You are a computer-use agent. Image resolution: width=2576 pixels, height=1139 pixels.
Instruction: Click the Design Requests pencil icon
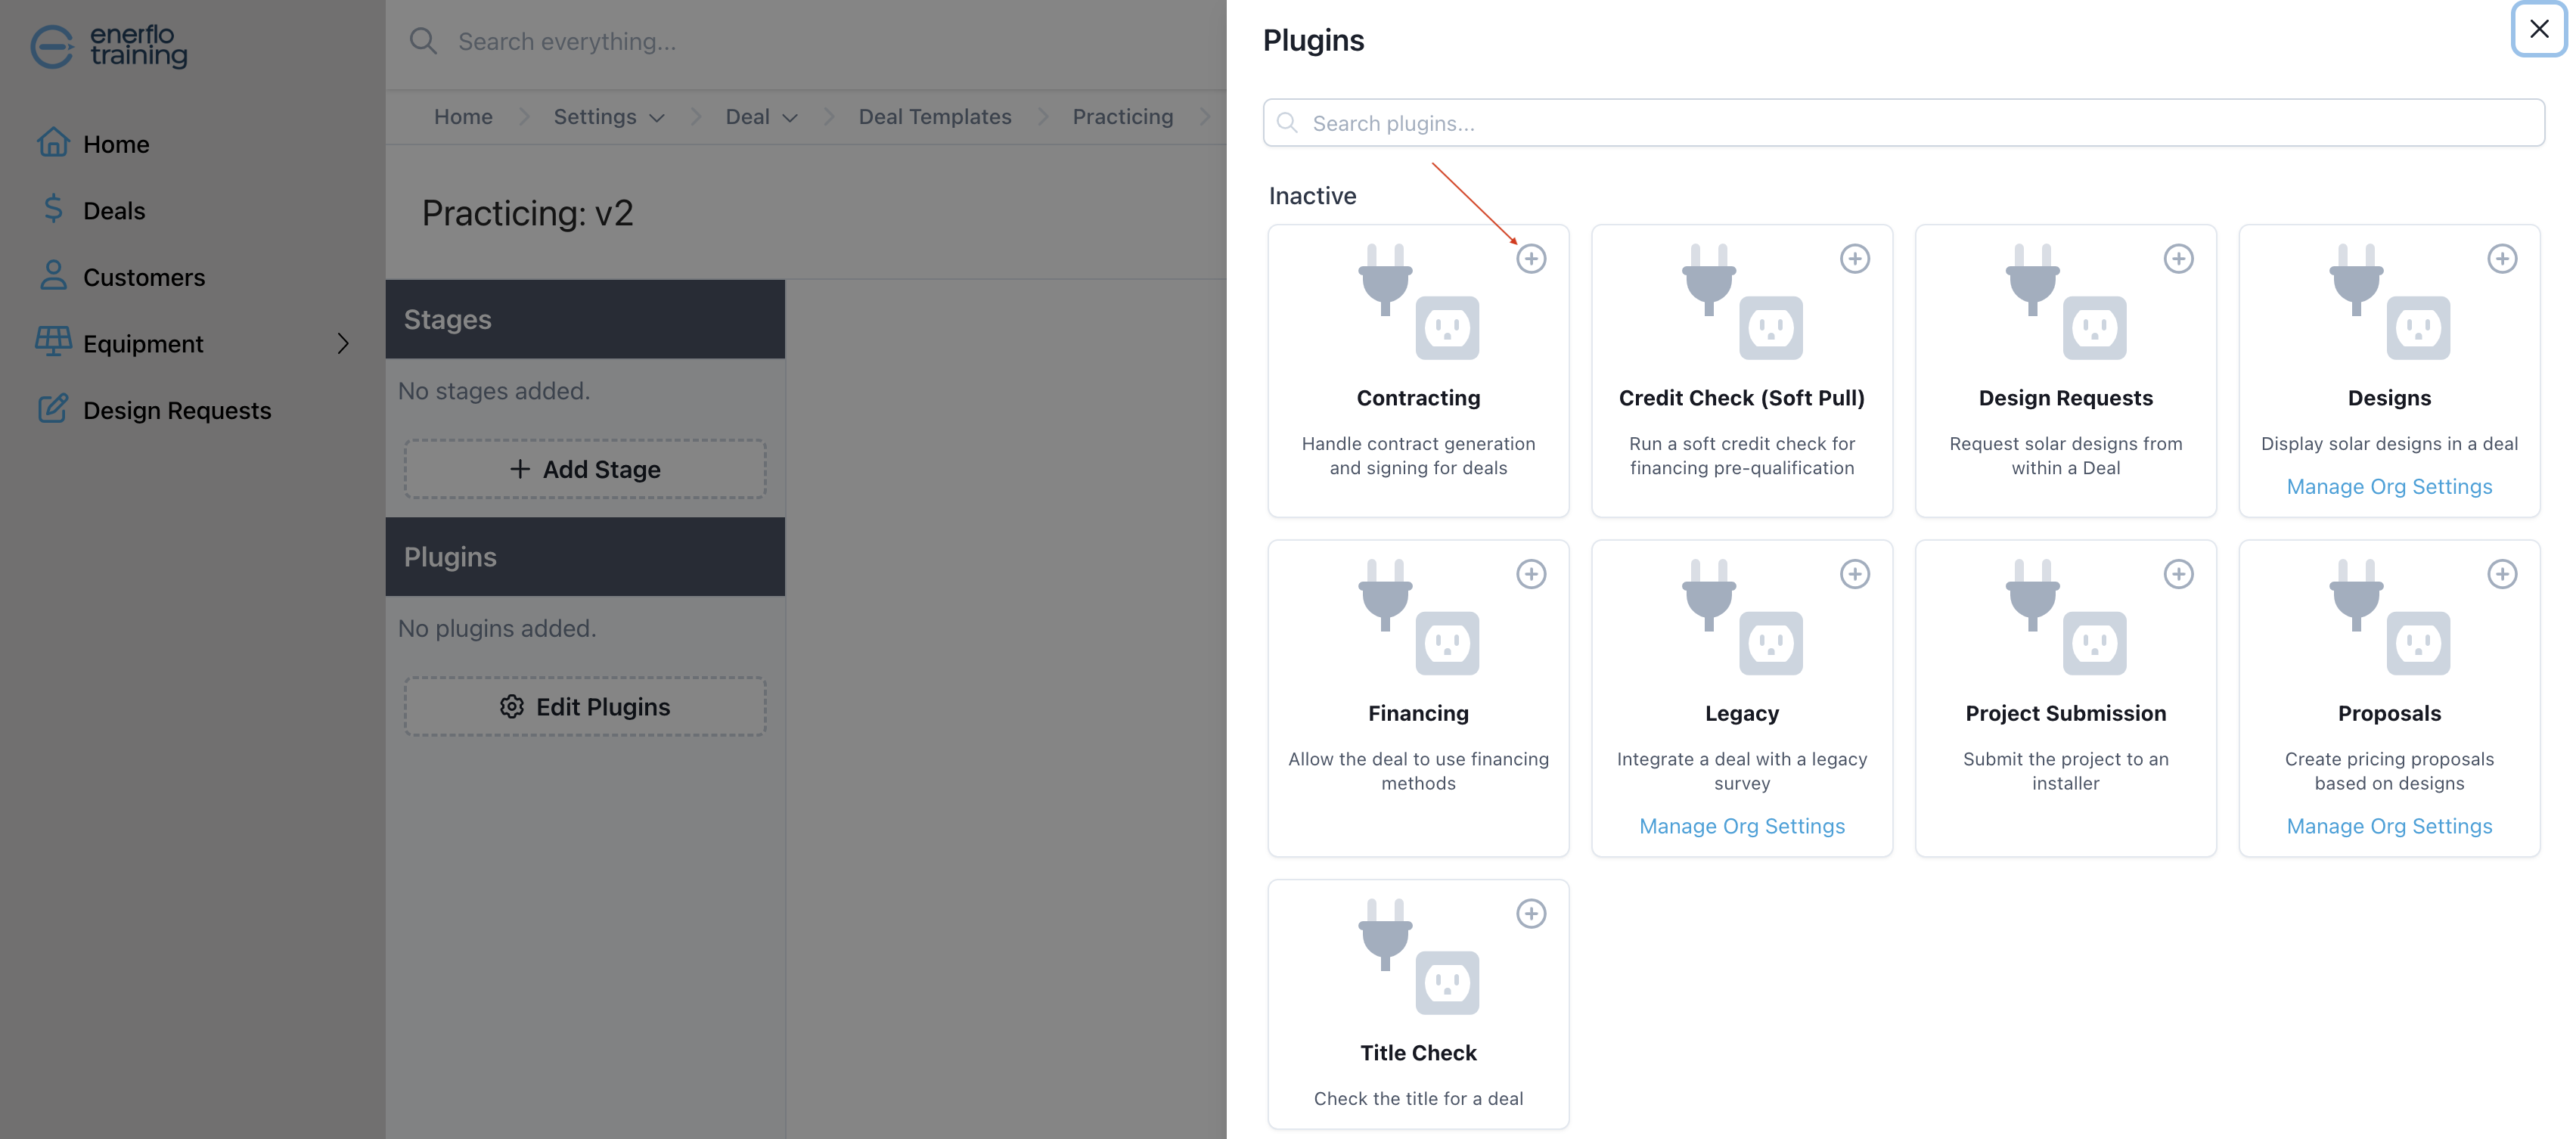(53, 408)
